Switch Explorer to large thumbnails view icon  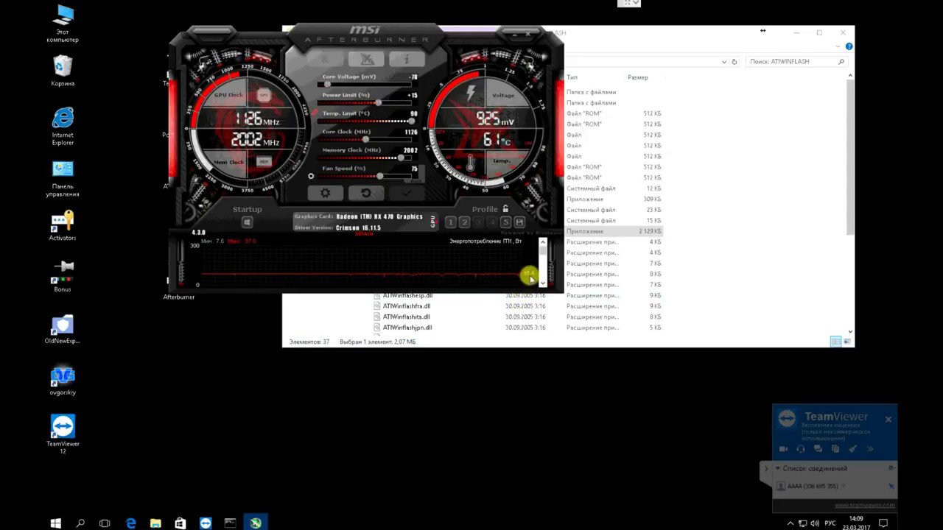coord(847,342)
